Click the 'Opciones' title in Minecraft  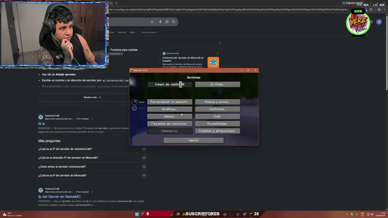tap(194, 78)
